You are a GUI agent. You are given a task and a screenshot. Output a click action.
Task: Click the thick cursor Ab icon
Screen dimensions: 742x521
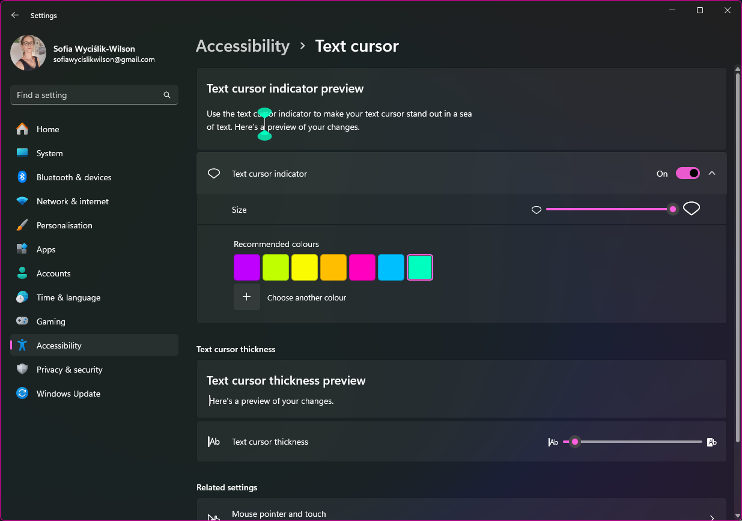click(x=712, y=442)
